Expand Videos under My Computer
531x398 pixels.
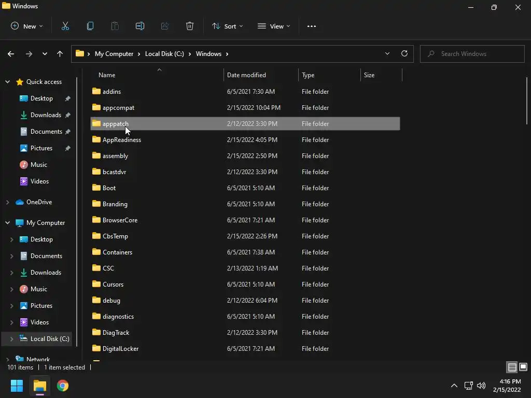(11, 322)
